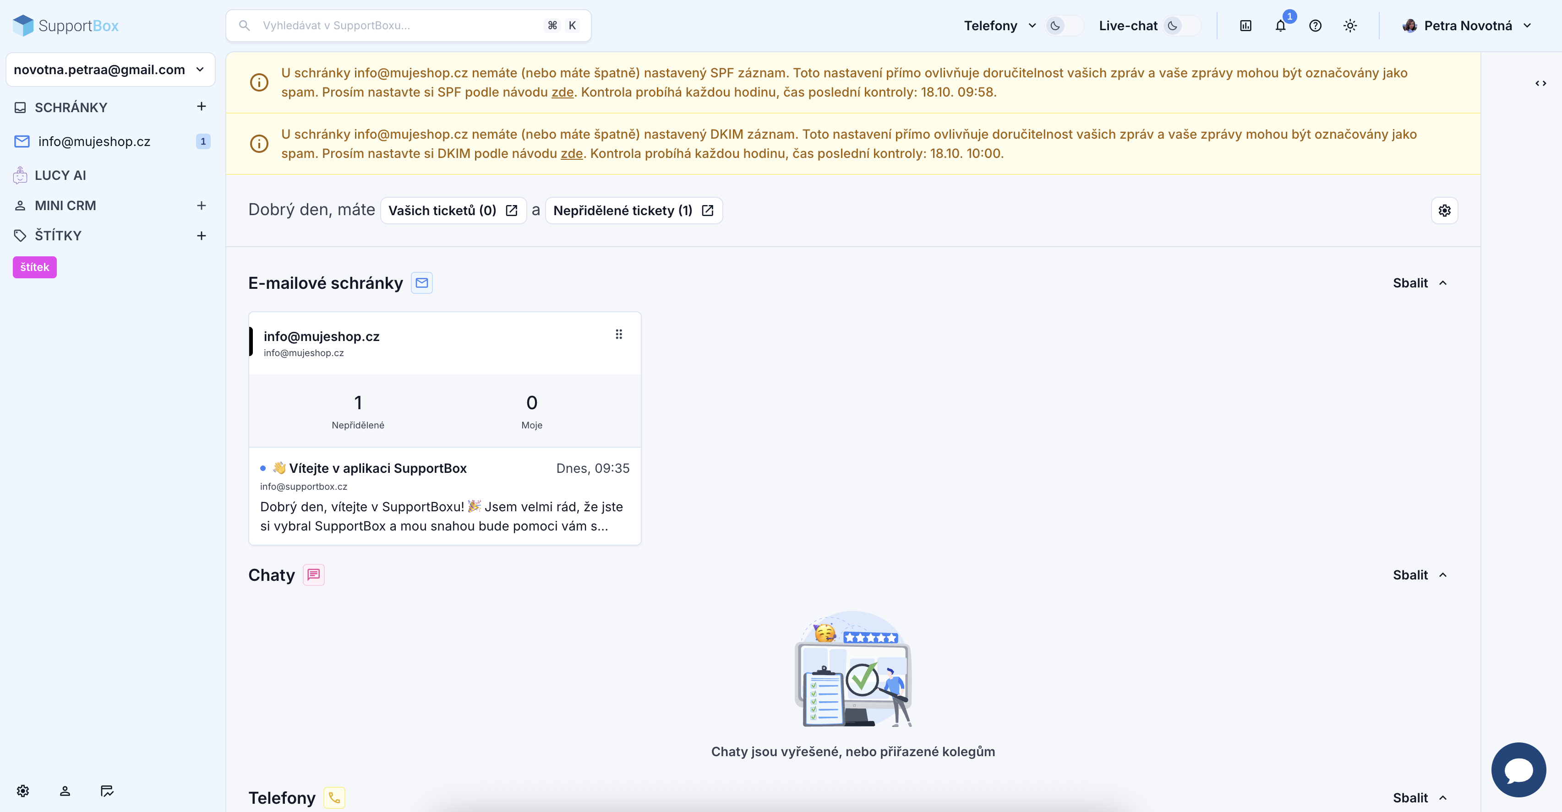The image size is (1562, 812).
Task: Open Vašich ticketů (0) button
Action: [x=453, y=210]
